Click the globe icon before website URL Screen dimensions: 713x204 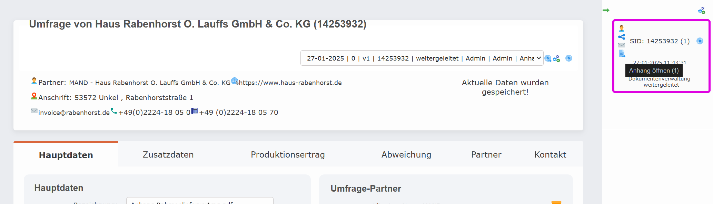tap(235, 81)
